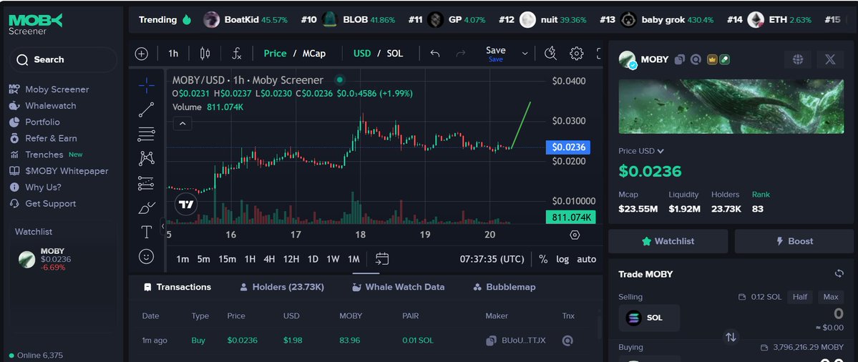Viewport: 858px width, 362px height.
Task: Open the forecasting and measurement tool
Action: 146,183
